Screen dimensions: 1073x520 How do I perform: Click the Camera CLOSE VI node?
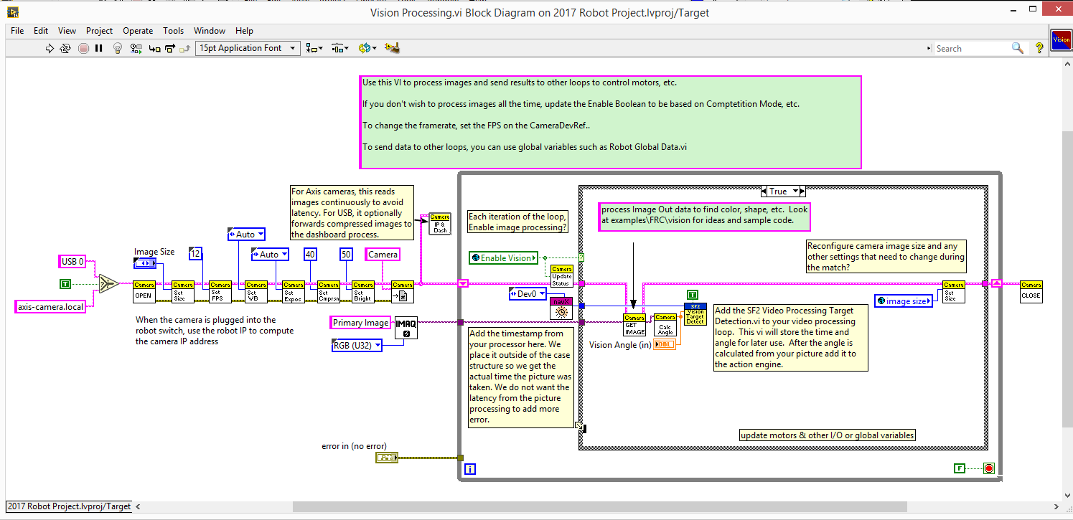click(1031, 291)
